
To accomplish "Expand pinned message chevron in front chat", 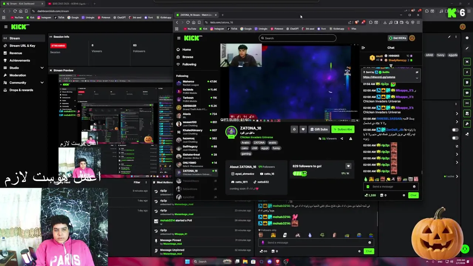I will (417, 78).
